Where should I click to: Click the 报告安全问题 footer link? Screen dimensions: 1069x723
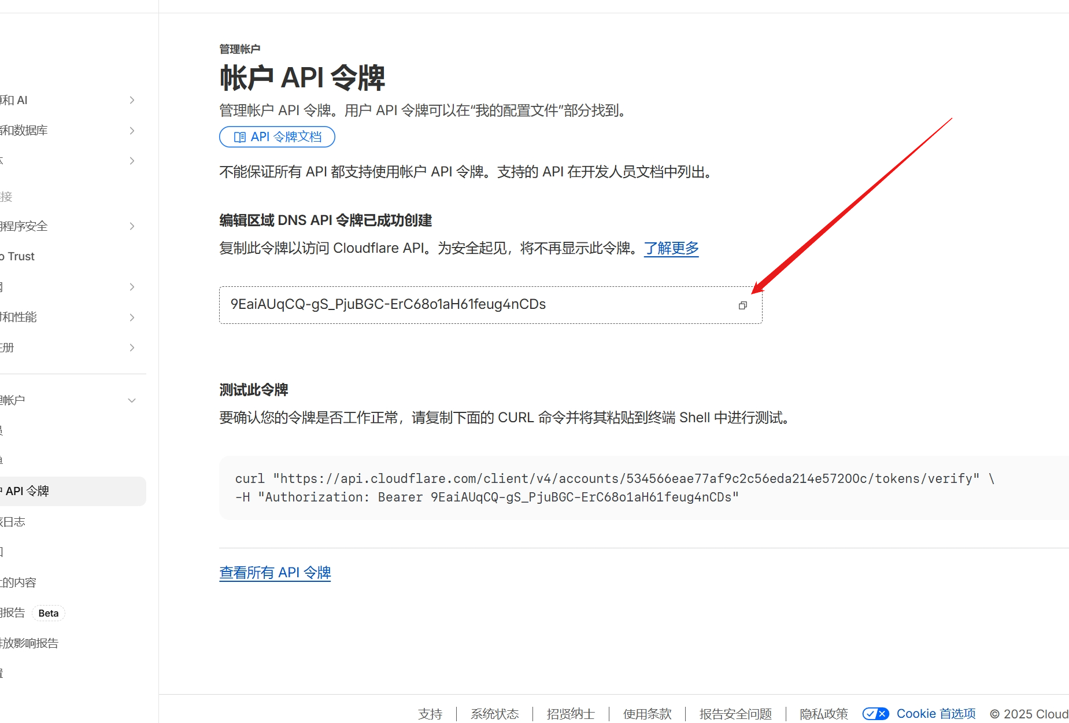[x=735, y=714]
